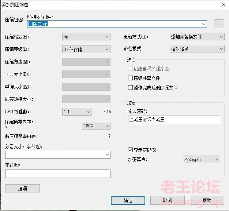The width and height of the screenshot is (229, 211).
Task: Click the 参数 input field
Action: point(58,174)
